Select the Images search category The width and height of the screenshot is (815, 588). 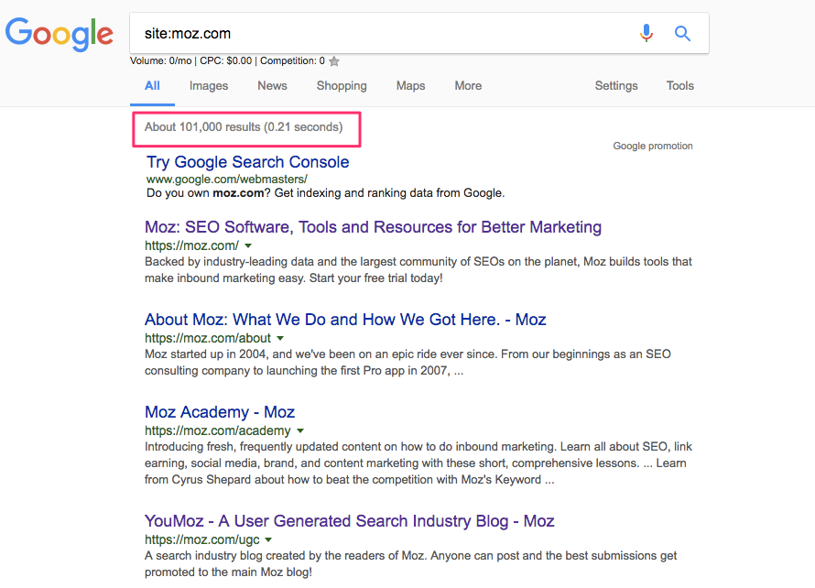[208, 85]
